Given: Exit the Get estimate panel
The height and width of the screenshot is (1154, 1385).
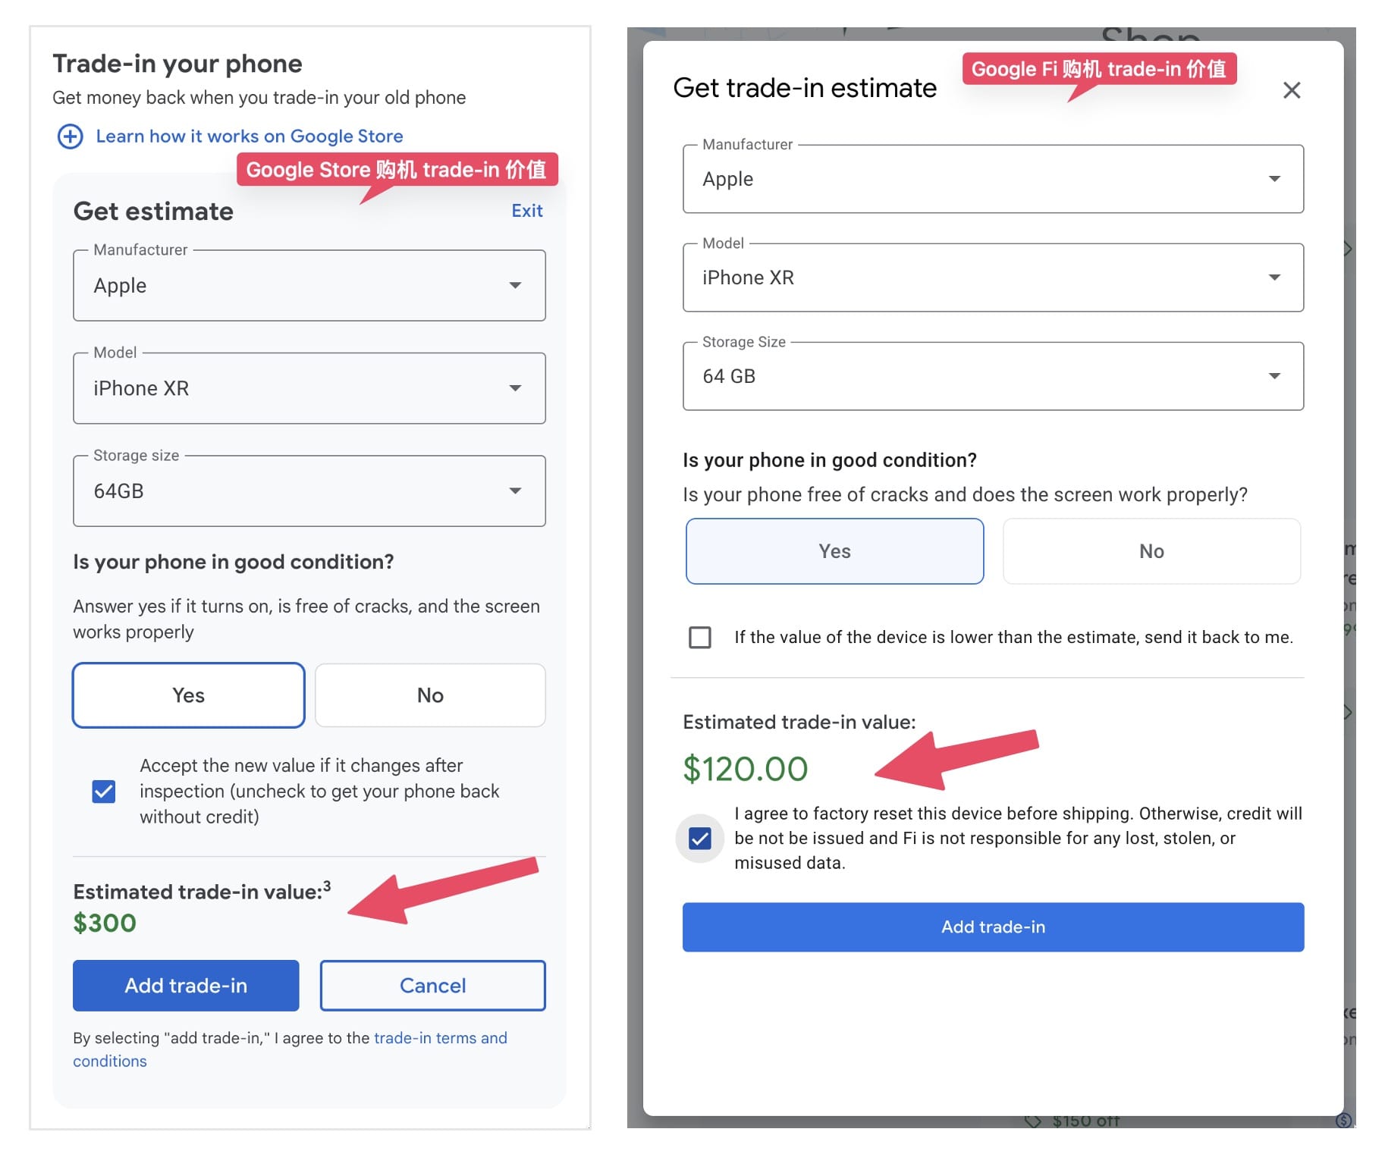Looking at the screenshot, I should pos(526,211).
